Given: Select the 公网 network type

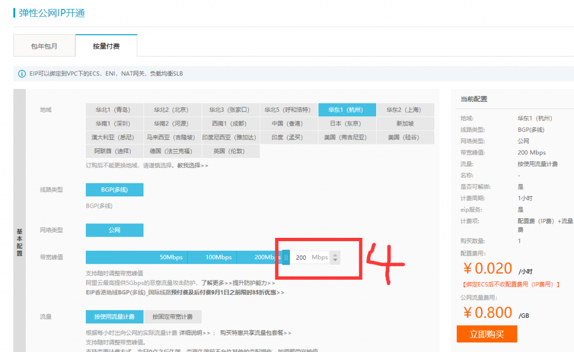Looking at the screenshot, I should (114, 230).
